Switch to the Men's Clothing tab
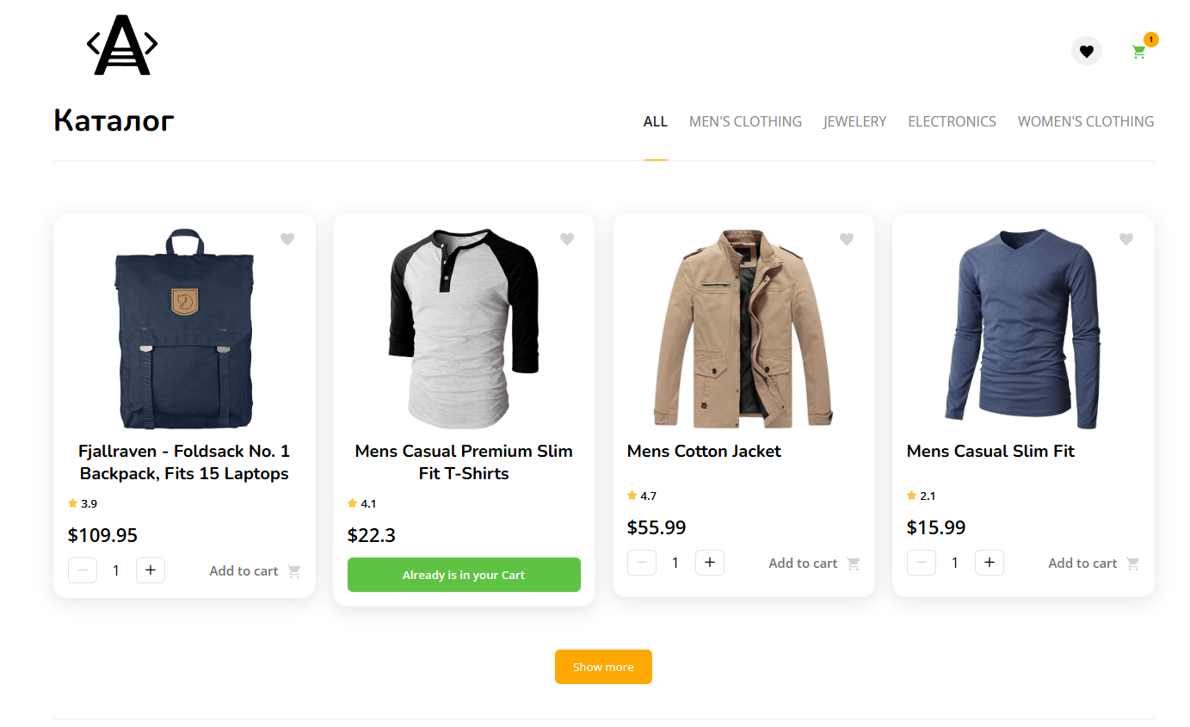1190x727 pixels. (x=745, y=121)
